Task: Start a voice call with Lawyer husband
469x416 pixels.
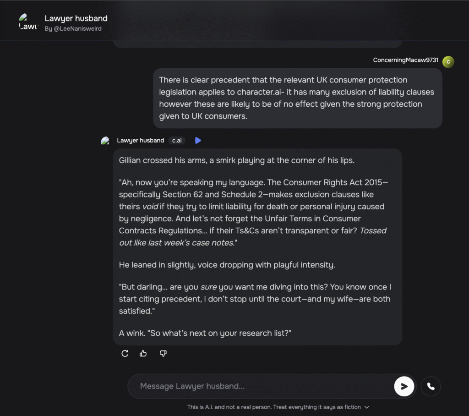Action: pos(431,386)
